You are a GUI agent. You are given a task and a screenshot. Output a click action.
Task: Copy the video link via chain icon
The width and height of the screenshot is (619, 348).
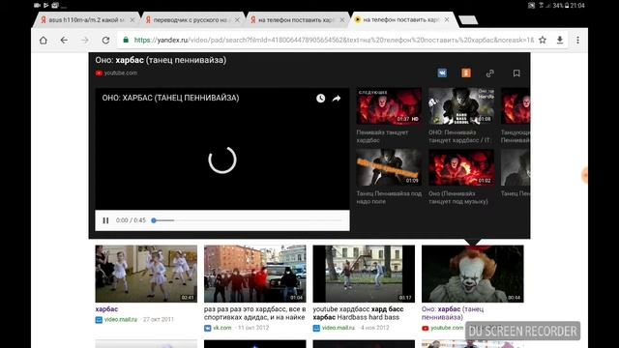(x=490, y=73)
